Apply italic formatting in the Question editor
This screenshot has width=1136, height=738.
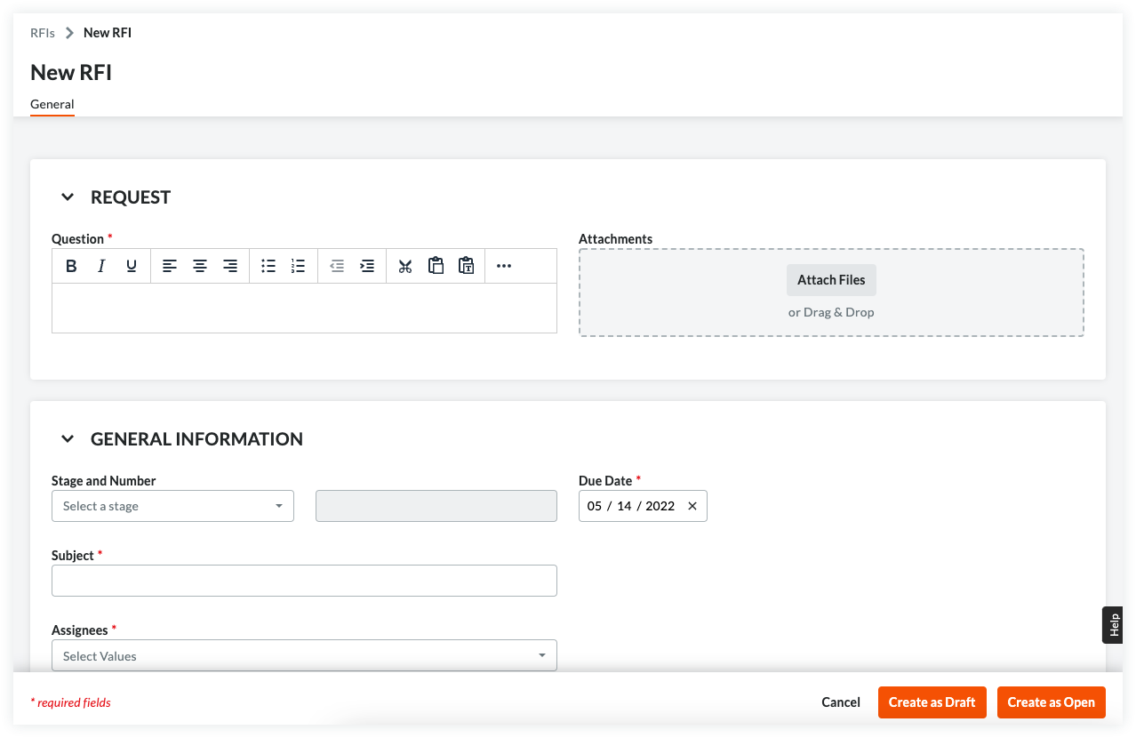pyautogui.click(x=101, y=266)
